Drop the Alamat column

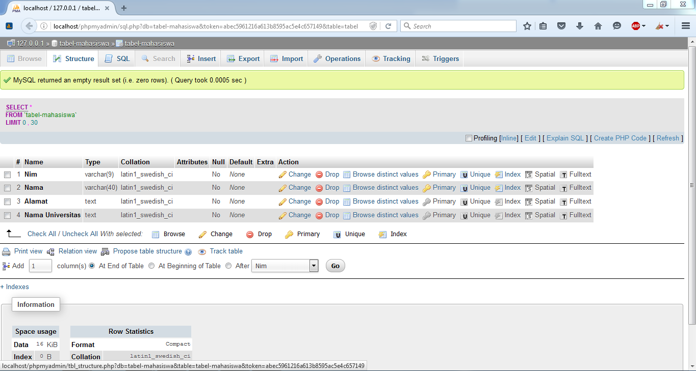[331, 201]
